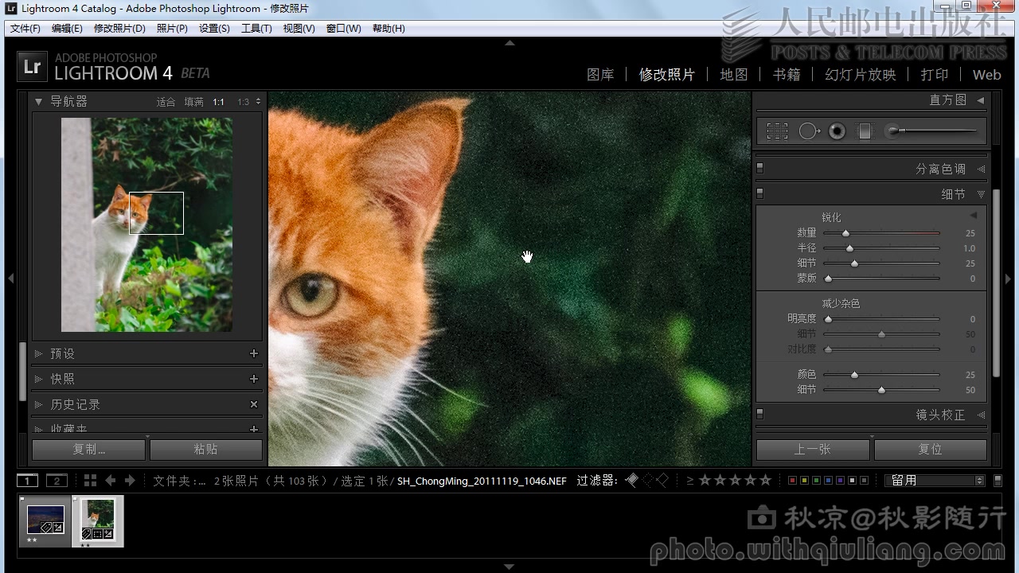Switch to the 图库 module
This screenshot has width=1019, height=573.
[x=600, y=75]
